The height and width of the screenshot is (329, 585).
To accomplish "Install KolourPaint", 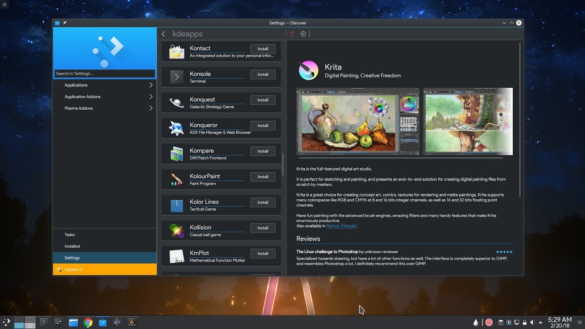I will click(x=263, y=177).
